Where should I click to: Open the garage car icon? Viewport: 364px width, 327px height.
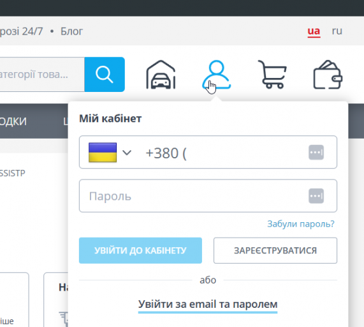(161, 75)
